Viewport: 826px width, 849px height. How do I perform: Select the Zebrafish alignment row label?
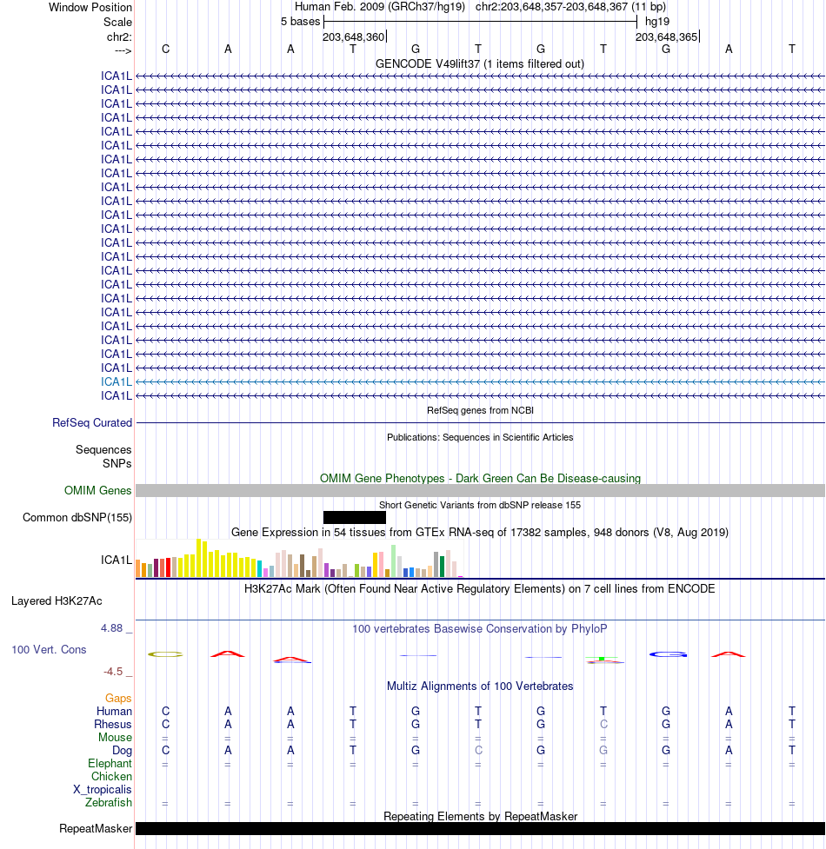tap(109, 802)
